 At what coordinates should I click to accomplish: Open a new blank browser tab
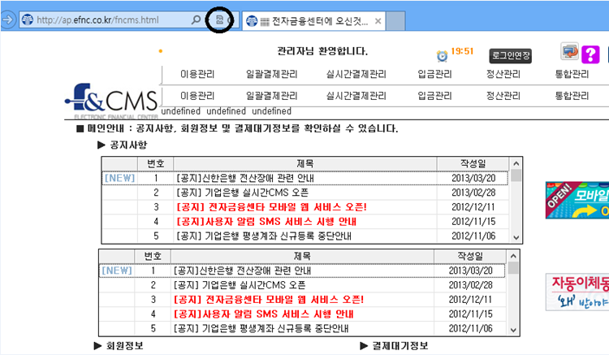click(x=395, y=21)
